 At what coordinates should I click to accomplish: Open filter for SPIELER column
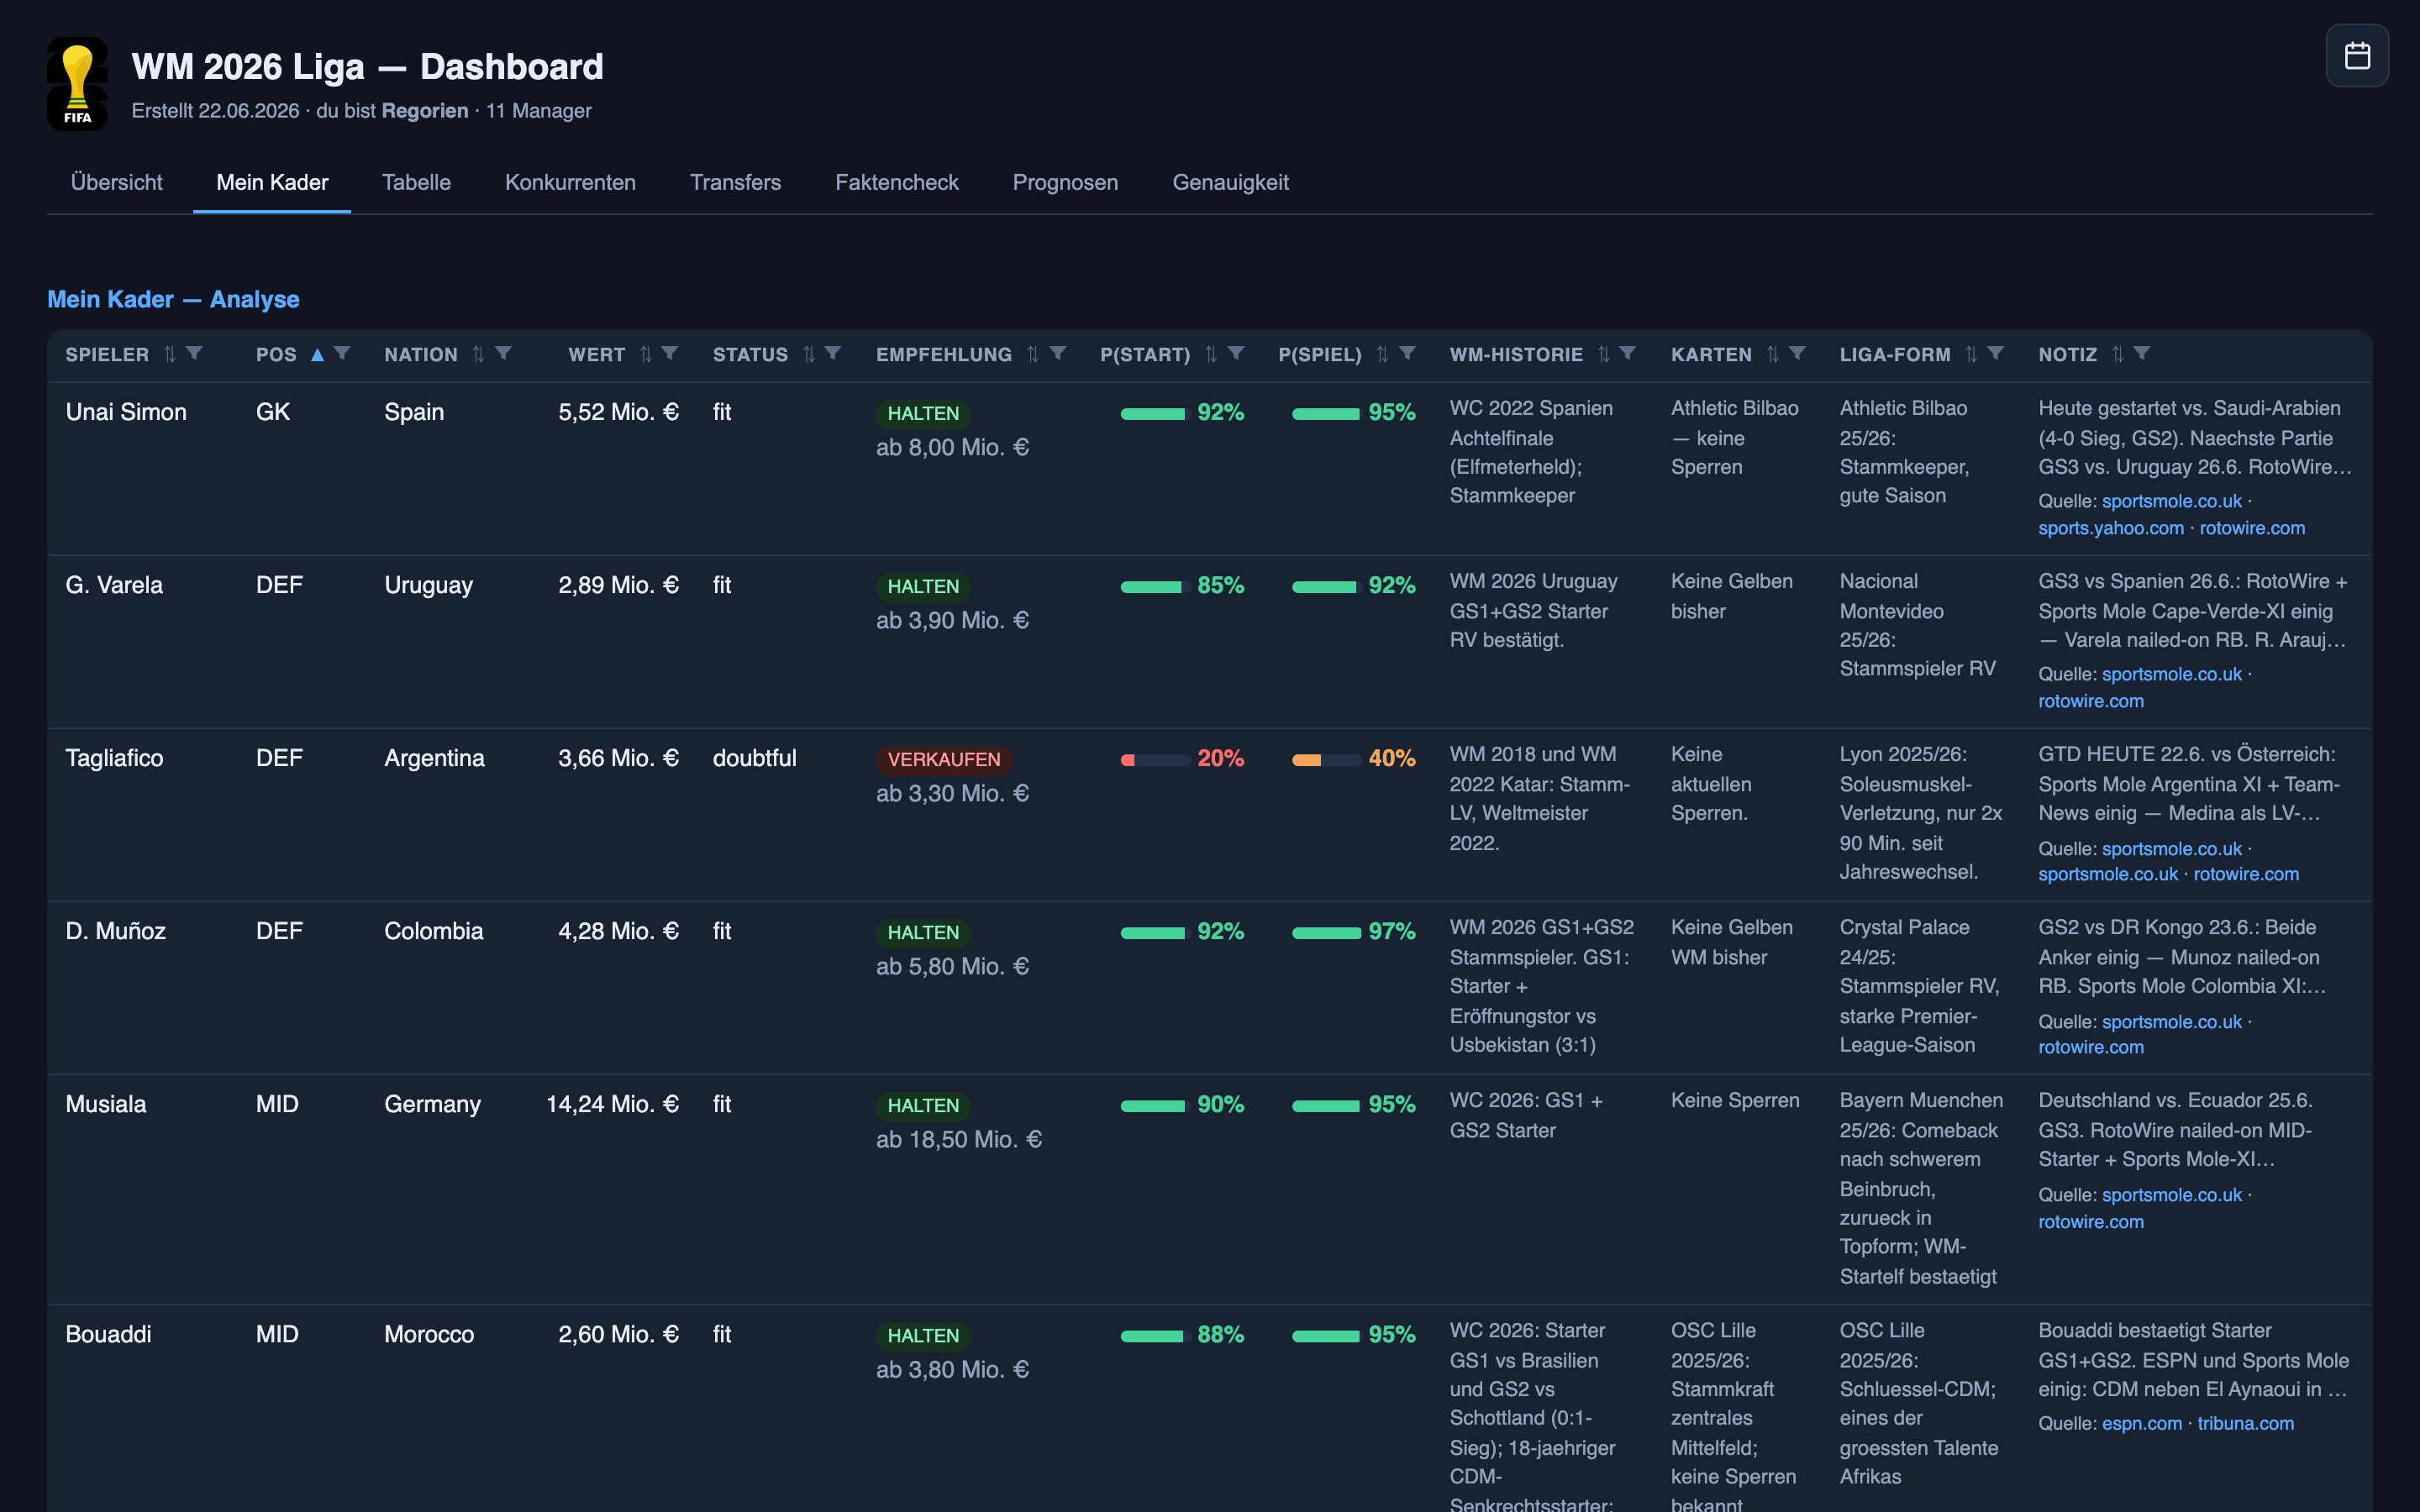[195, 353]
